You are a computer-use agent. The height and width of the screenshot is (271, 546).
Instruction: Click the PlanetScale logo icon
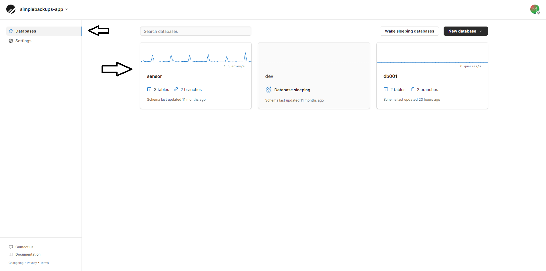pos(11,9)
